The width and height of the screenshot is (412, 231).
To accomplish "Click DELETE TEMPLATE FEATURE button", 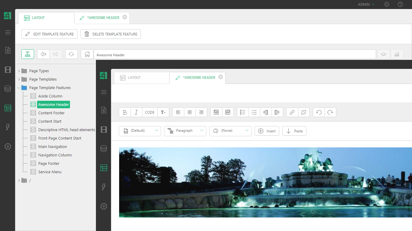I will (x=111, y=34).
